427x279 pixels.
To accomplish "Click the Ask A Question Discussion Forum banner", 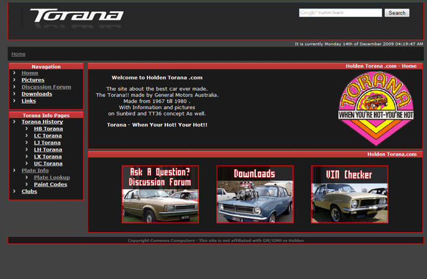I will (160, 194).
